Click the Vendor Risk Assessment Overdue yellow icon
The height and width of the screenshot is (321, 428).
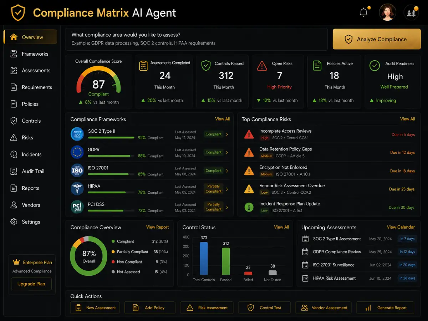[x=249, y=189]
